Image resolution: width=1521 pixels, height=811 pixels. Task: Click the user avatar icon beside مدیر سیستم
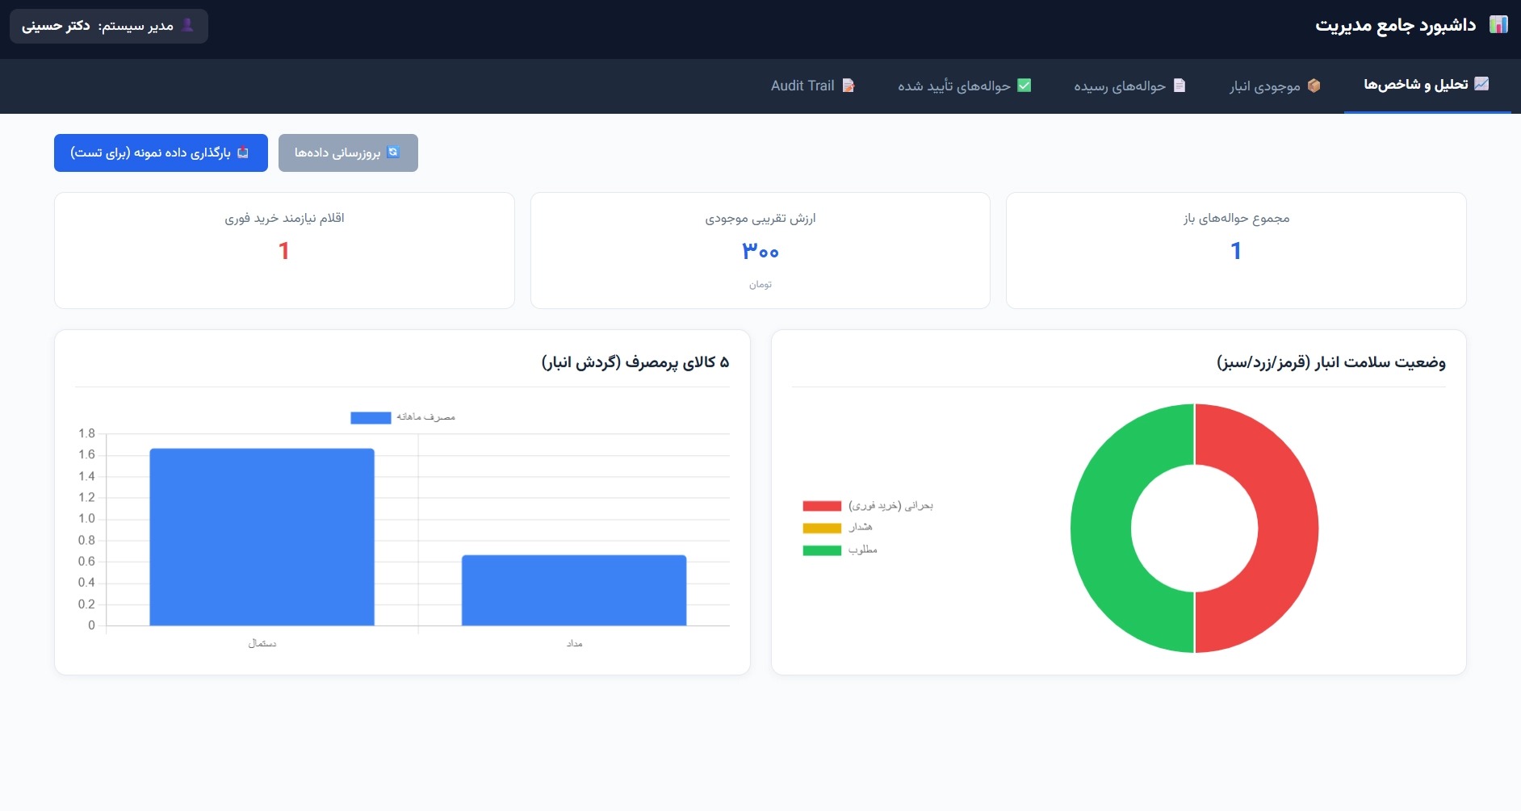(187, 25)
